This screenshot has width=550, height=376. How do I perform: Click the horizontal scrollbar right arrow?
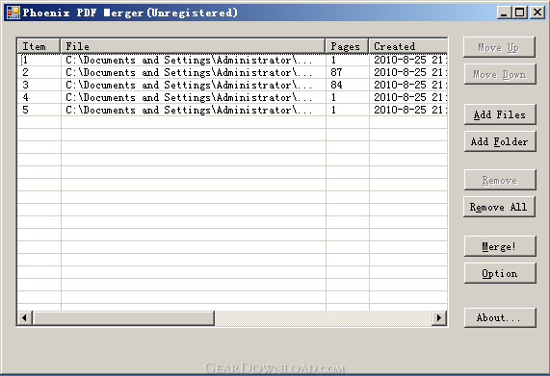click(x=439, y=318)
